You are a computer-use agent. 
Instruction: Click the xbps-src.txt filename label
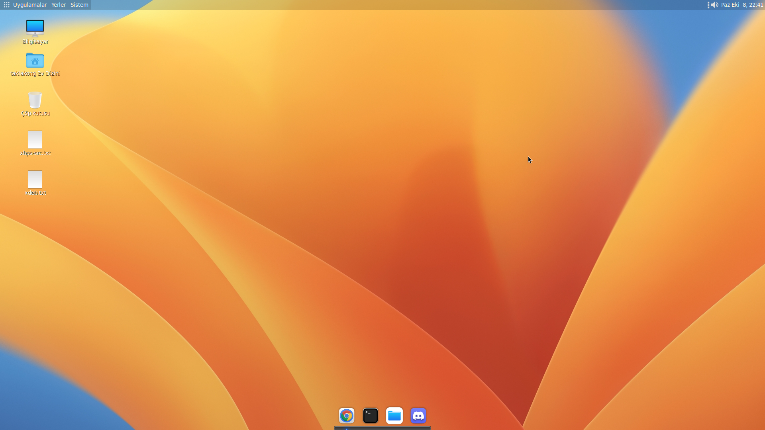[35, 153]
